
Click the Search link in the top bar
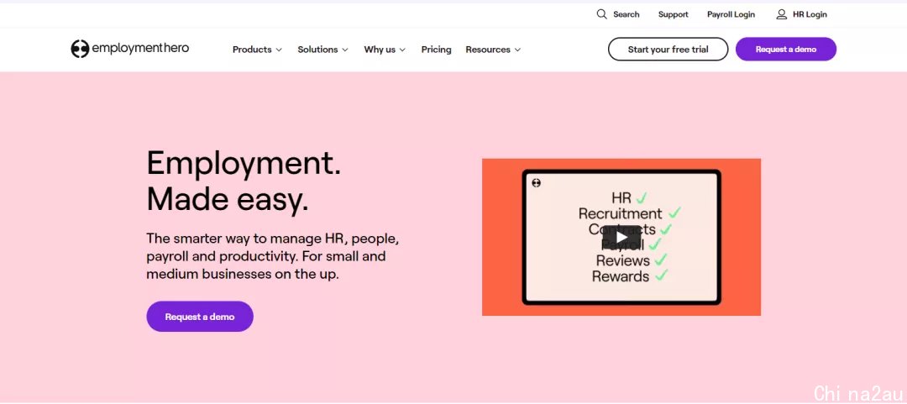pos(618,14)
